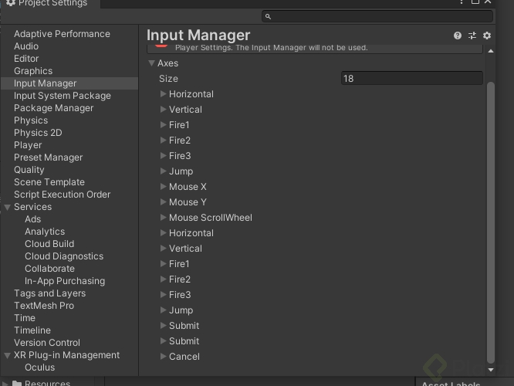Open Graphics settings

pos(33,71)
